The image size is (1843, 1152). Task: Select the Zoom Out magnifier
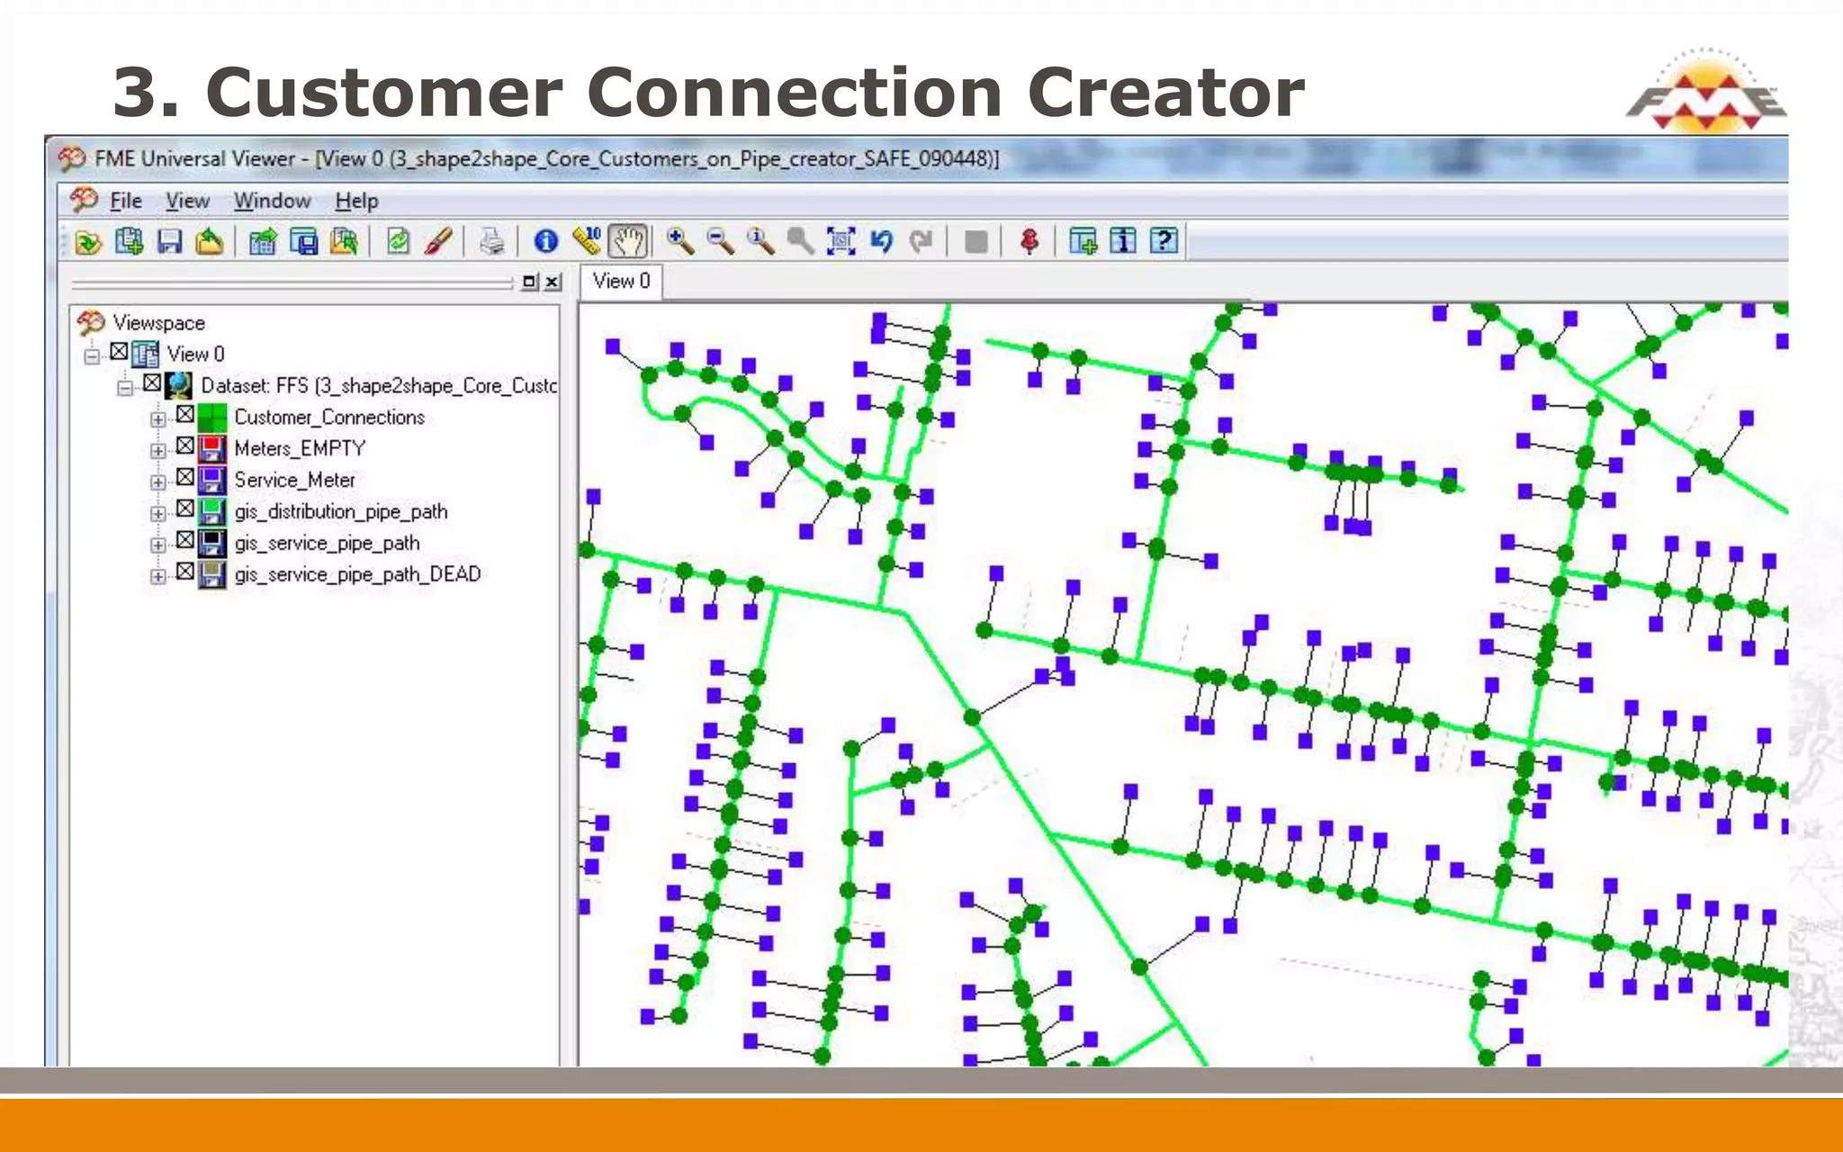click(721, 242)
